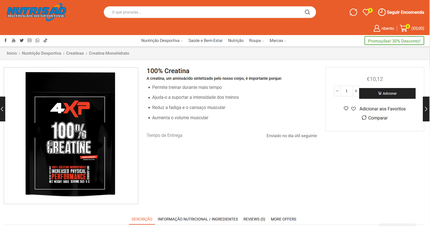Go to Creatina Monohidrato breadcrumb
430x226 pixels.
point(109,53)
